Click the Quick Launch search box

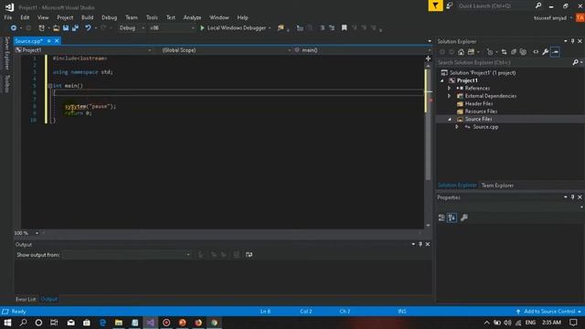tap(495, 6)
